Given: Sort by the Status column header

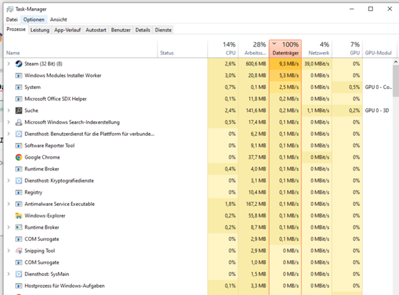Looking at the screenshot, I should (182, 49).
